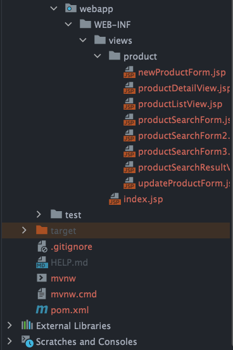Collapse the WEB-INF directory arrow
Image resolution: width=233 pixels, height=350 pixels.
68,24
